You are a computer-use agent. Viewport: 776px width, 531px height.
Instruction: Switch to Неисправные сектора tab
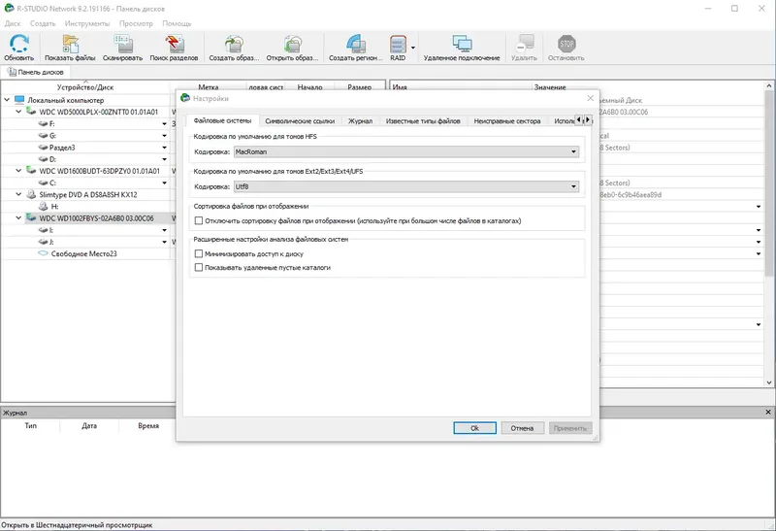507,121
